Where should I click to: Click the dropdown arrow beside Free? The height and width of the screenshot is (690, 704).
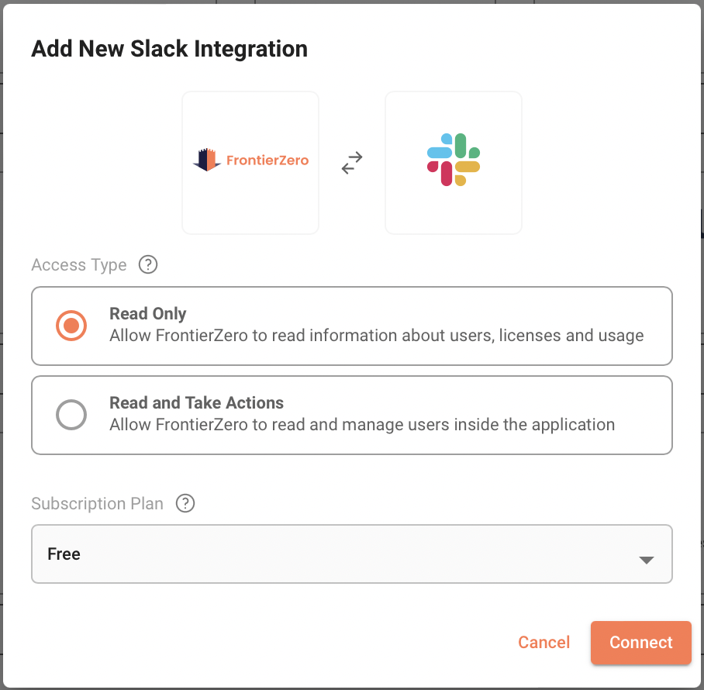point(647,560)
